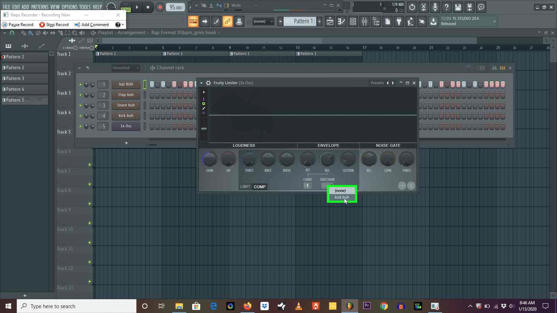The height and width of the screenshot is (313, 557).
Task: Open the OPTIONS menu
Action: click(70, 7)
